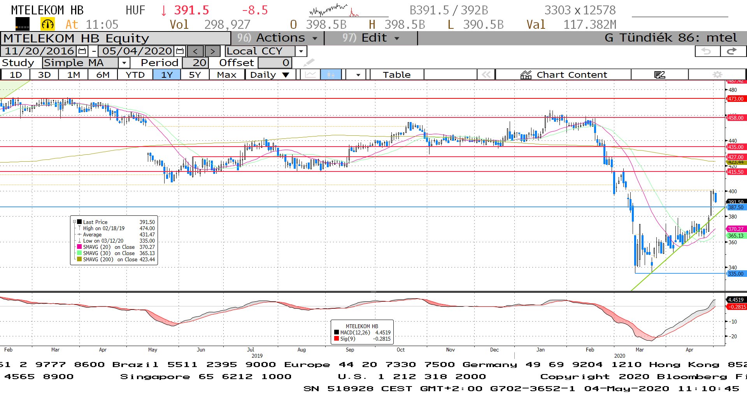Click the Chart Content button
Screen dimensions: 747x404
pos(563,74)
